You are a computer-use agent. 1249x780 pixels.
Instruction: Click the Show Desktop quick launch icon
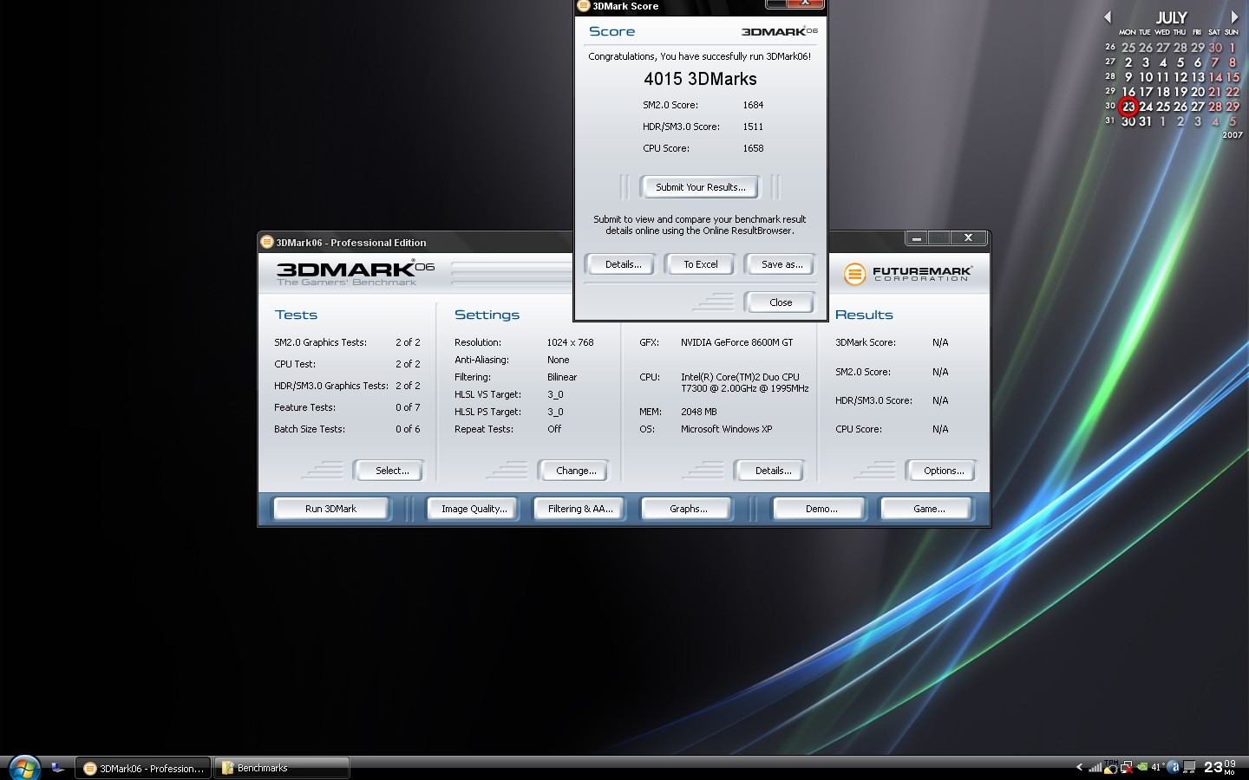click(58, 768)
